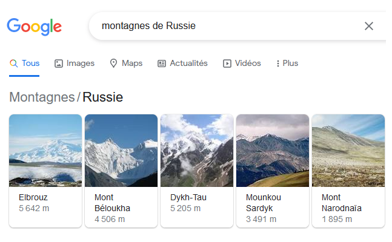
Task: Clear the search box with X icon
Action: 369,26
